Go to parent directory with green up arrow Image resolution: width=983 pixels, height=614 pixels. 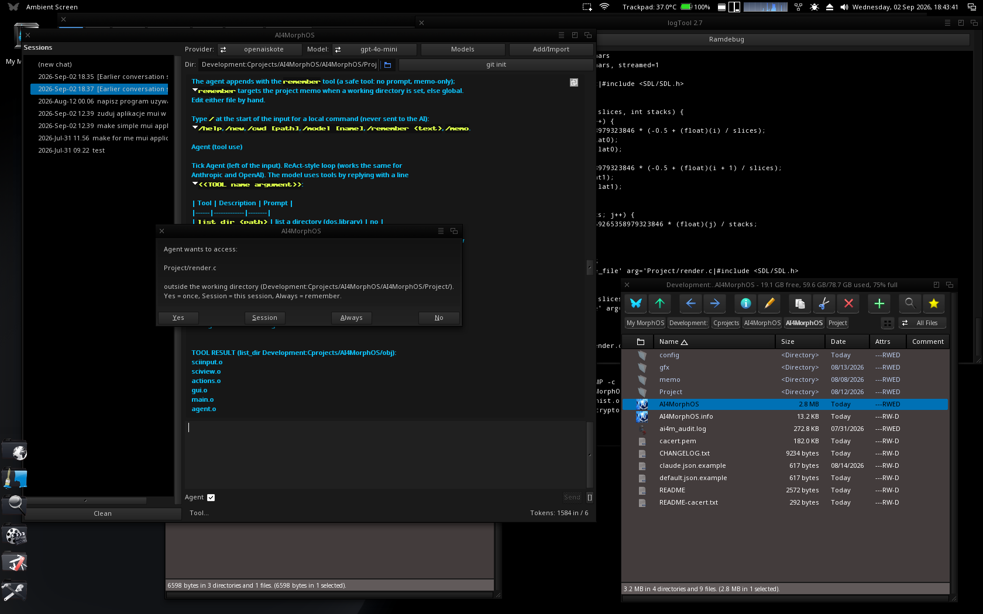[659, 303]
